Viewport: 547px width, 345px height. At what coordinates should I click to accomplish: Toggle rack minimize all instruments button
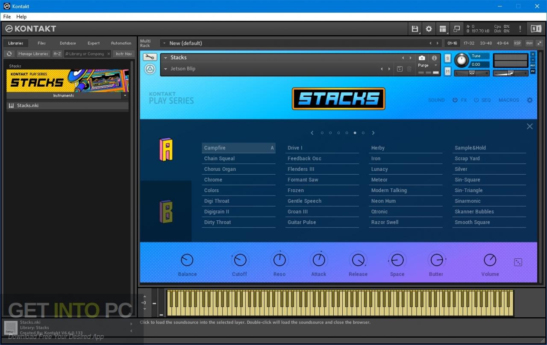point(539,43)
